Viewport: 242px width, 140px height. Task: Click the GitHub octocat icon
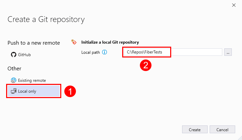pos(14,54)
